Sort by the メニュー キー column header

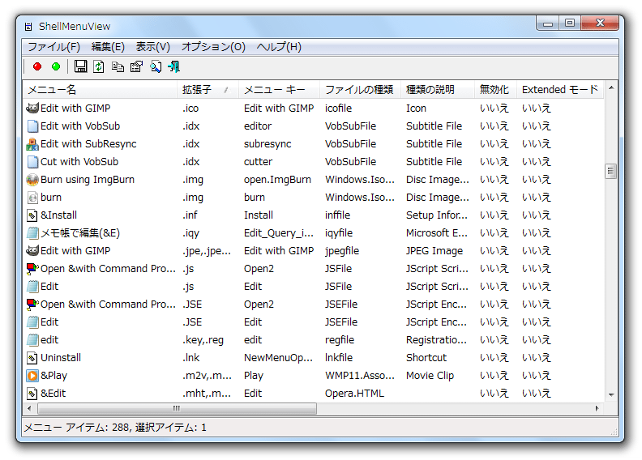[280, 90]
